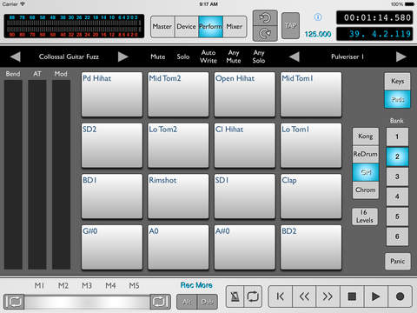The image size is (417, 313).
Task: Switch to Pads view
Action: [x=397, y=99]
